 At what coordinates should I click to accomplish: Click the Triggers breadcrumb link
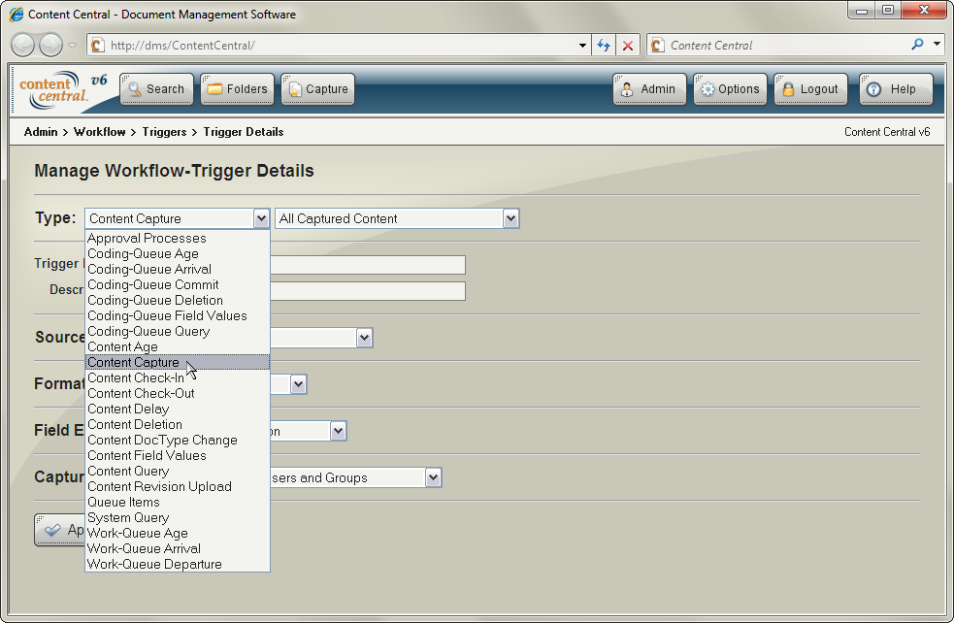click(164, 132)
